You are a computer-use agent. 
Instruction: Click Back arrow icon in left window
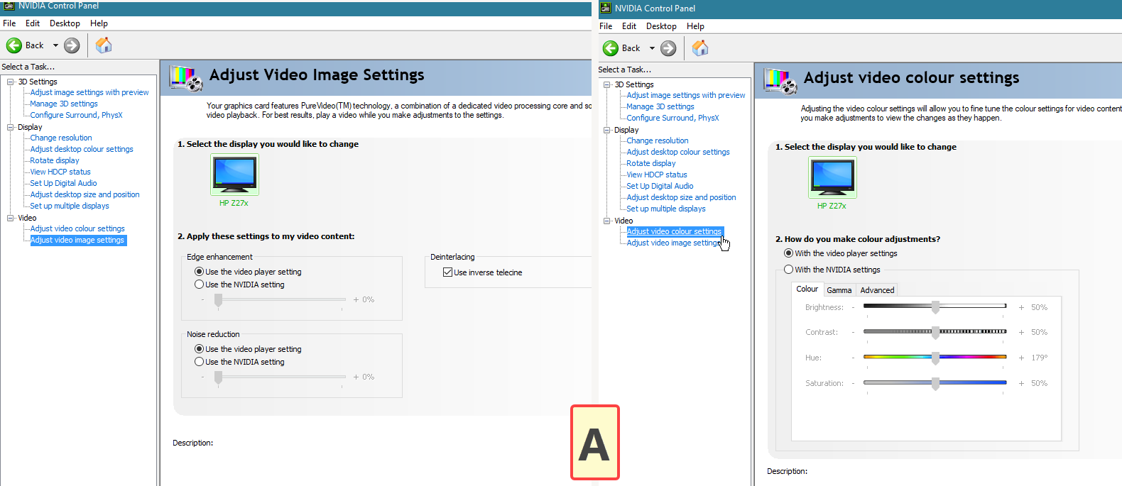[x=14, y=45]
